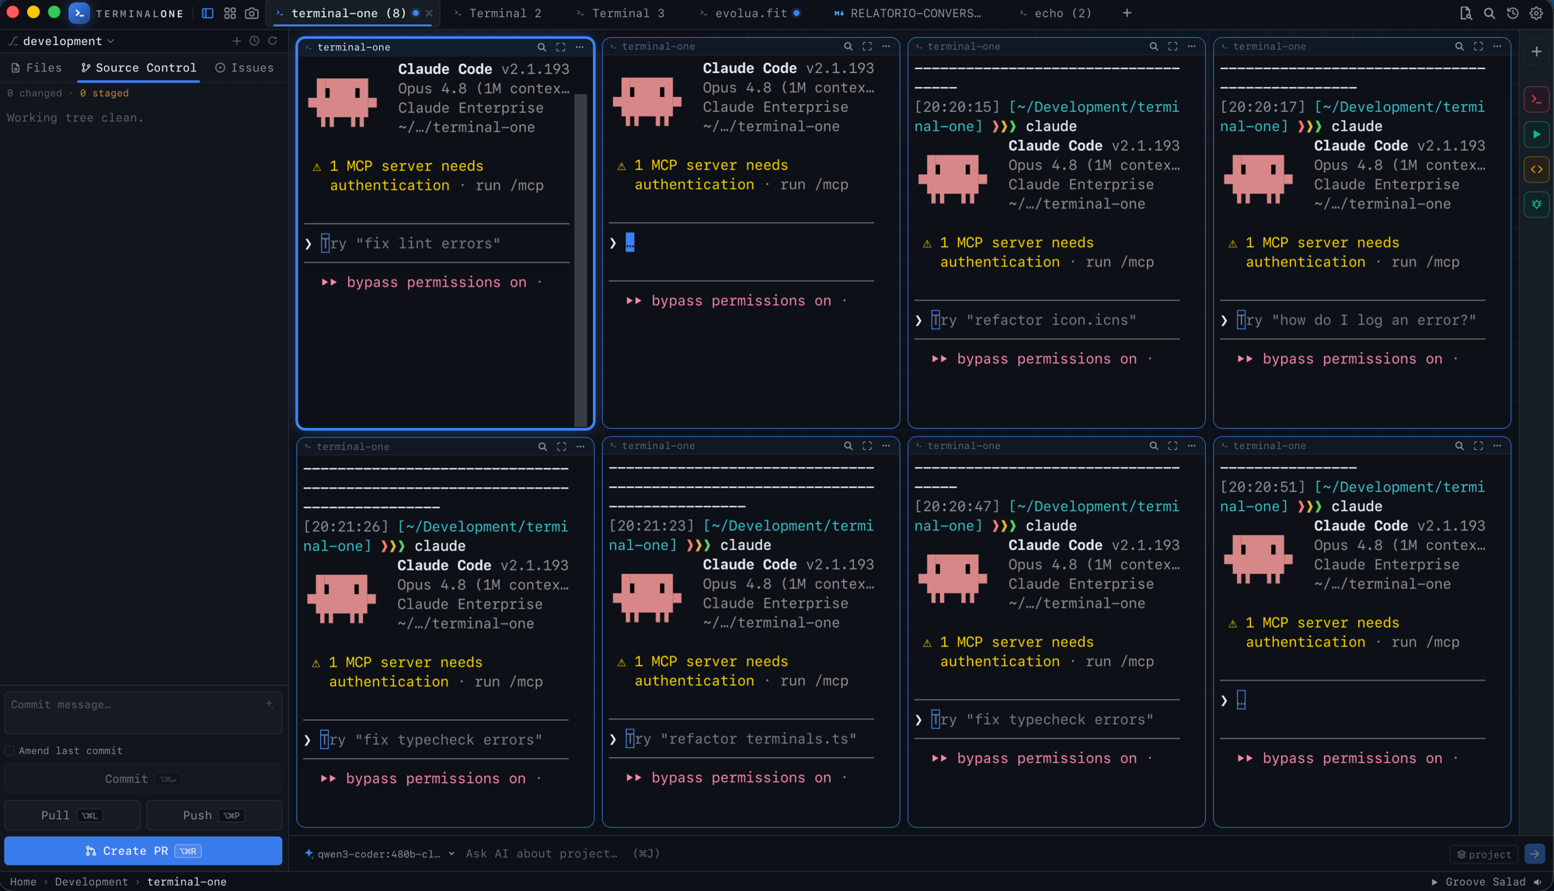Click the orange code brackets icon in right rail

(x=1537, y=169)
